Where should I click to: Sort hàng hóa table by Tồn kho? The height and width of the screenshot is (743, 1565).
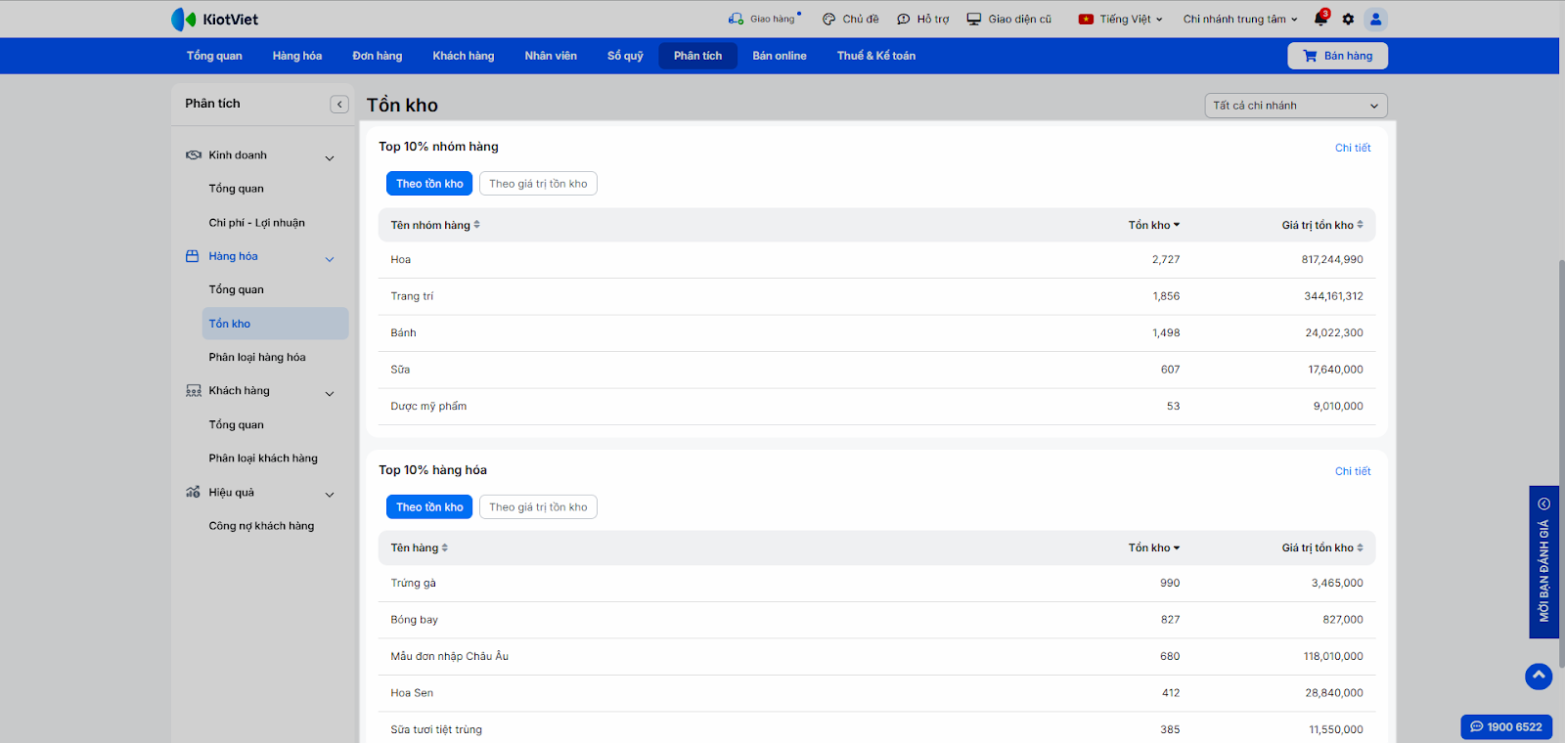(x=1154, y=548)
